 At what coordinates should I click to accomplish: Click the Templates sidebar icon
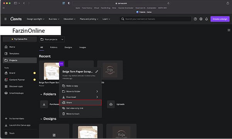point(6,54)
